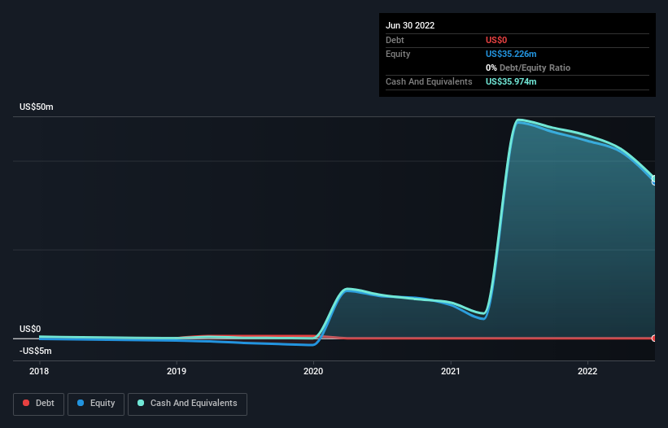Select the Equity endpoint marker on chart

click(x=654, y=181)
